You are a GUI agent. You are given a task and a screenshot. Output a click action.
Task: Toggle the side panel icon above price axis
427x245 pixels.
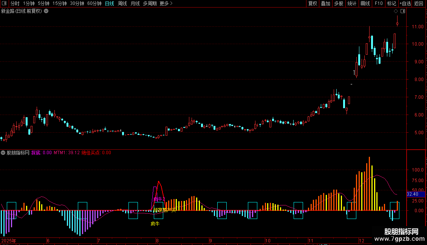click(x=403, y=11)
